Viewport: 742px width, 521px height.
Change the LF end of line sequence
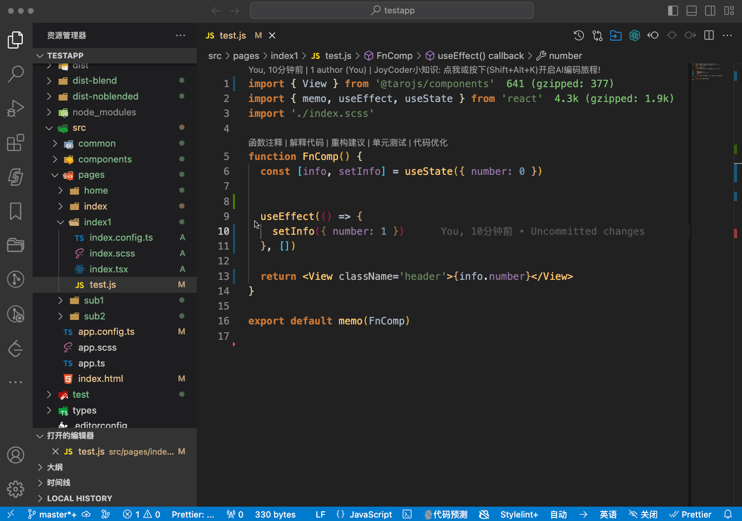[x=321, y=514]
